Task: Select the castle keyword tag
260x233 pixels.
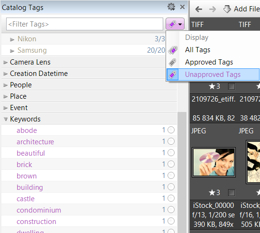Action: [26, 199]
